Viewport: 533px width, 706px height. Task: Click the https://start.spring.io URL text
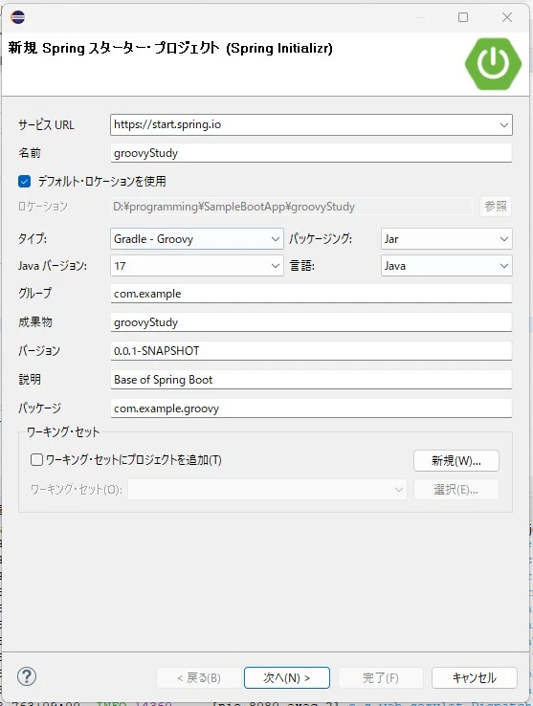(x=167, y=124)
